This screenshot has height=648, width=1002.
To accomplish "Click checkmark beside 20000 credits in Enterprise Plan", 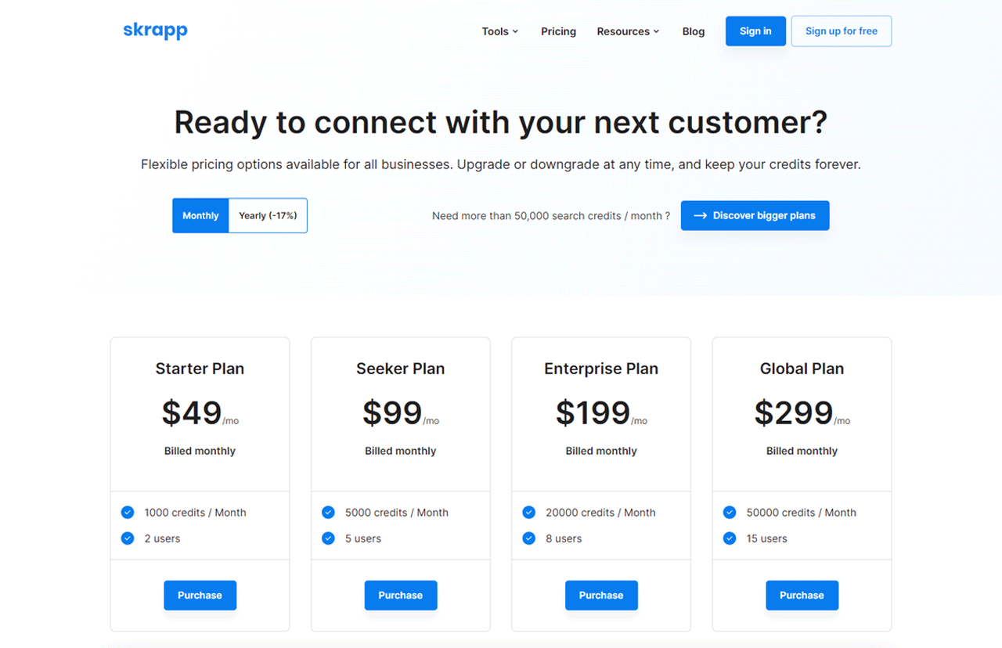I will tap(528, 512).
